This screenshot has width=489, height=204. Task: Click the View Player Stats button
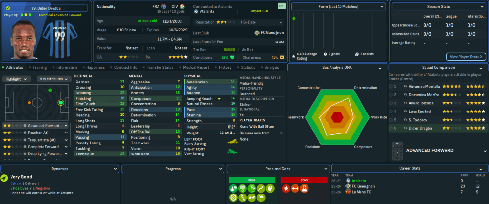point(466,57)
